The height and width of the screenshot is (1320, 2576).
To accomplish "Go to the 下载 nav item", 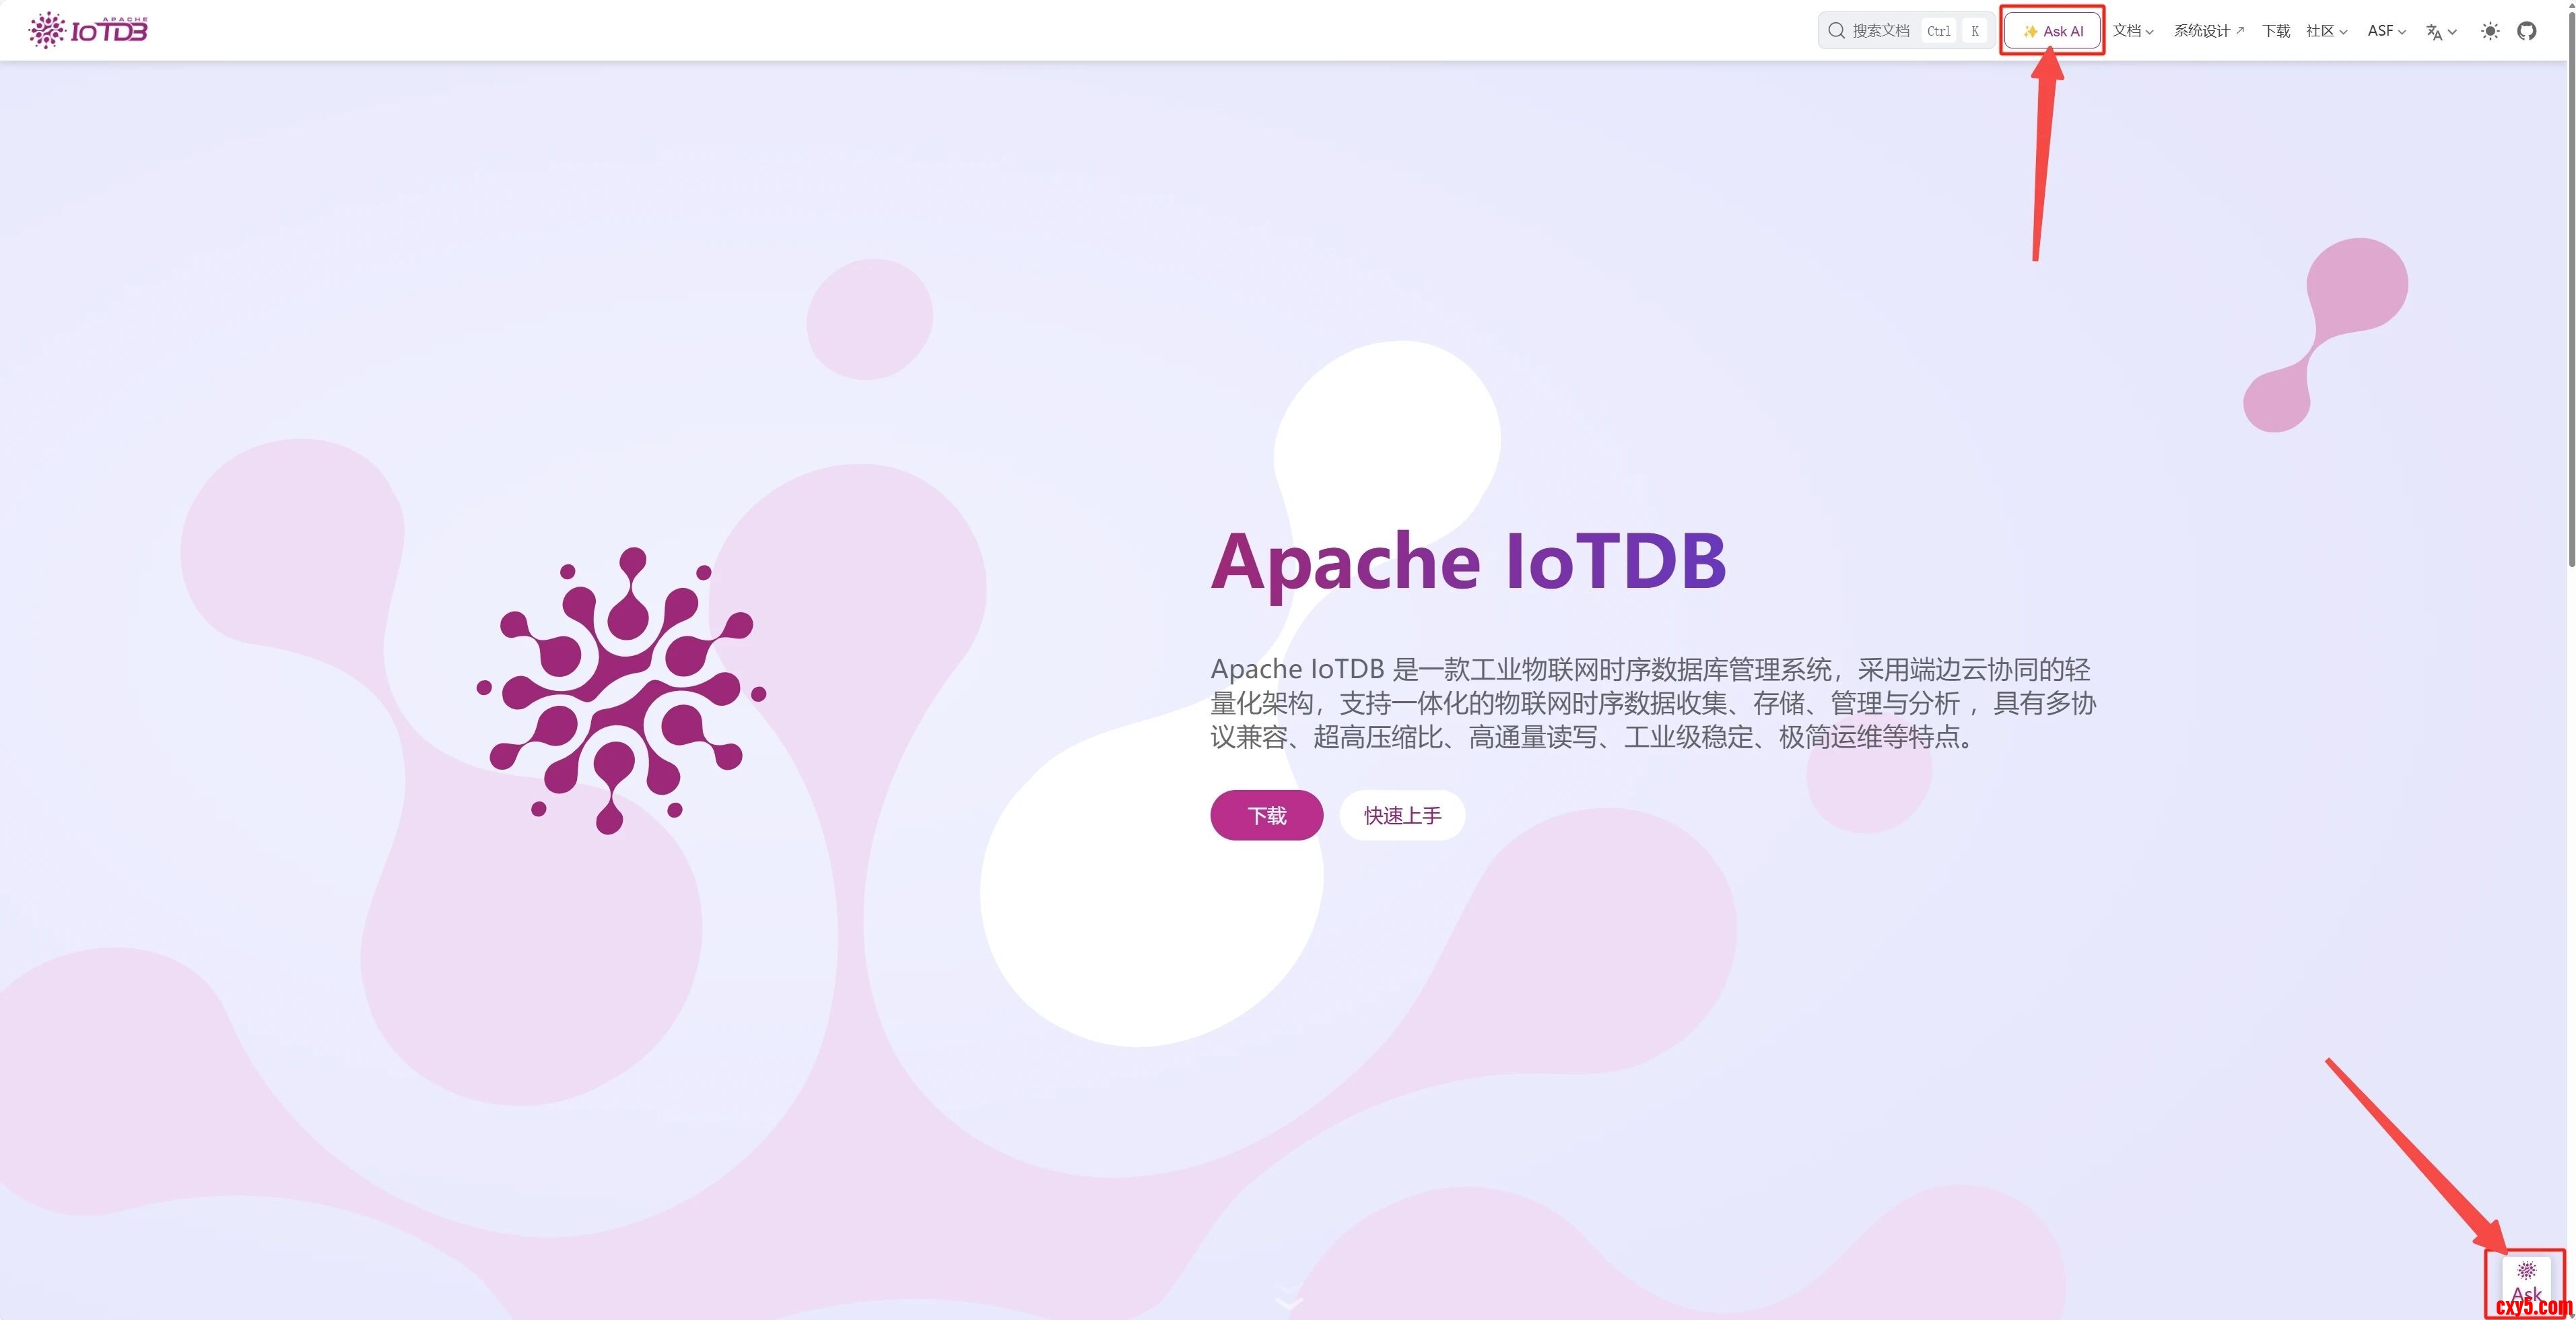I will (x=2275, y=31).
